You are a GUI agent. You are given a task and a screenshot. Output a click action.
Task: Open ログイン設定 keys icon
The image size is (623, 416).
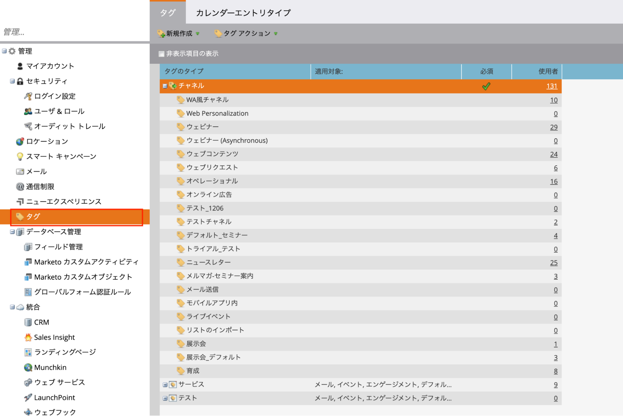(28, 96)
